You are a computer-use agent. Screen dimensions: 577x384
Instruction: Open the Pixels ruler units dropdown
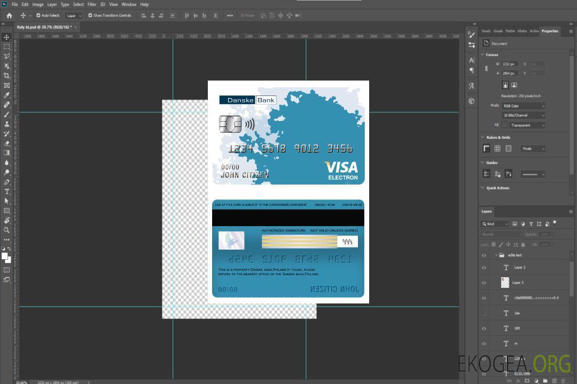533,149
